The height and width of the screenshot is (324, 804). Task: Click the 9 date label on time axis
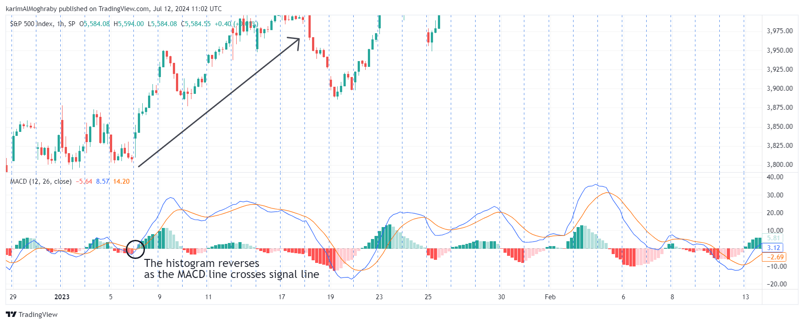click(x=160, y=297)
